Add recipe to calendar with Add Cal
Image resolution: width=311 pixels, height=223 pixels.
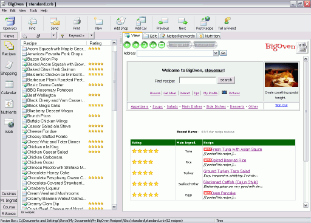pyautogui.click(x=141, y=24)
